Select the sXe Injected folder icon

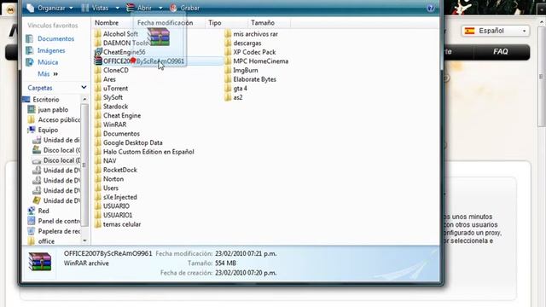coord(98,197)
